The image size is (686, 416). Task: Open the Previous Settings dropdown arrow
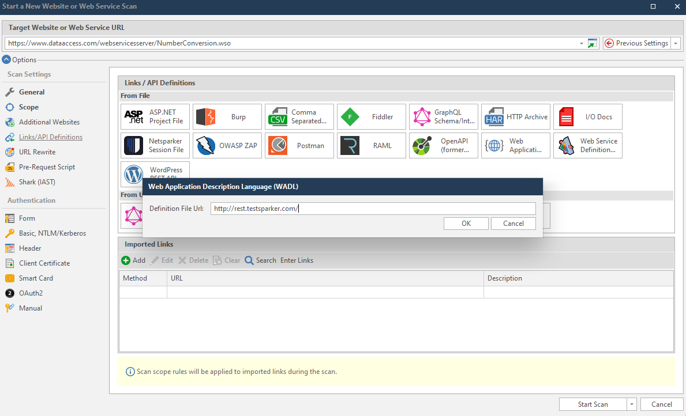click(675, 43)
